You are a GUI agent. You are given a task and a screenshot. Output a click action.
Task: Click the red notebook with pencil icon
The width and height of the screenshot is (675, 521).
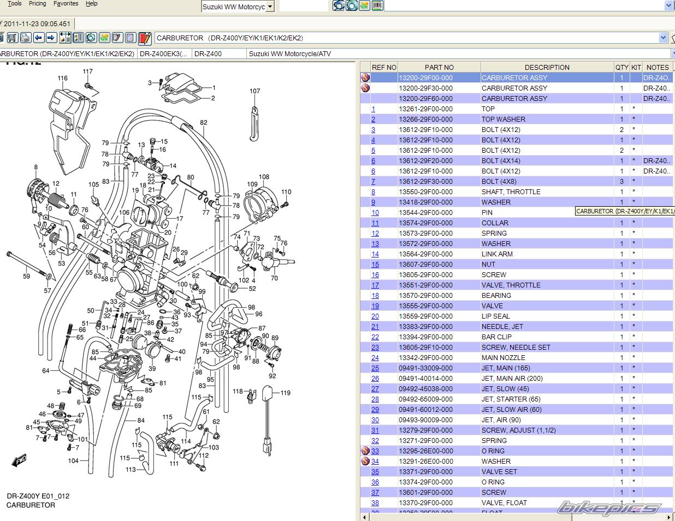pos(145,38)
